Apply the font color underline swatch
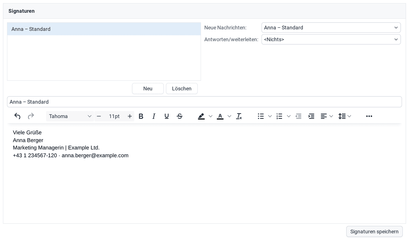Viewport: 409px width, 242px height. (220, 116)
